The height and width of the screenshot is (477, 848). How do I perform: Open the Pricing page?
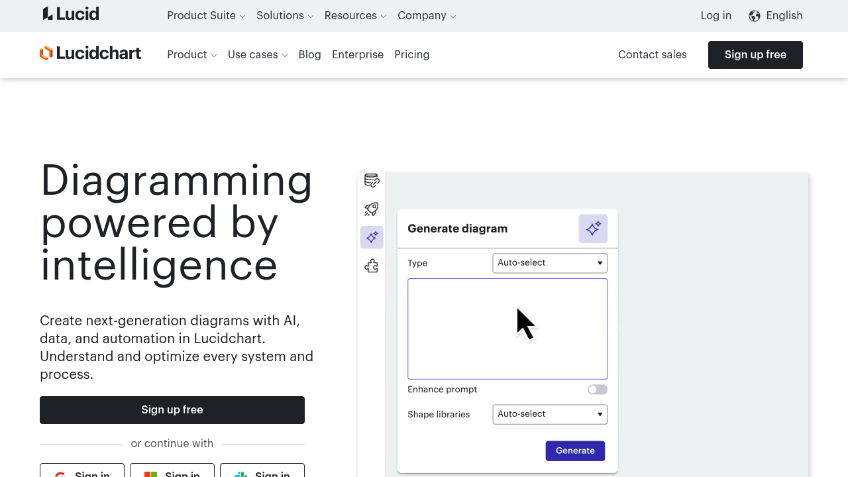pyautogui.click(x=411, y=55)
